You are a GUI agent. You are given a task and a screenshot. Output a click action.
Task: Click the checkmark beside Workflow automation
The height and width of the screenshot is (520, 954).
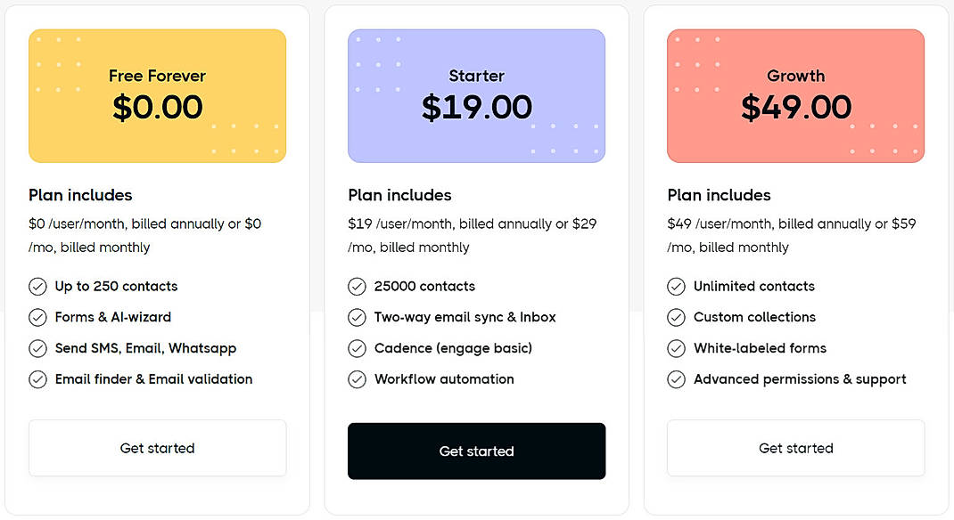coord(357,379)
